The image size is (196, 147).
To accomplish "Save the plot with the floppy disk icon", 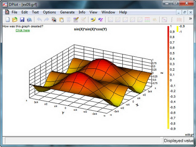I will pos(22,20).
